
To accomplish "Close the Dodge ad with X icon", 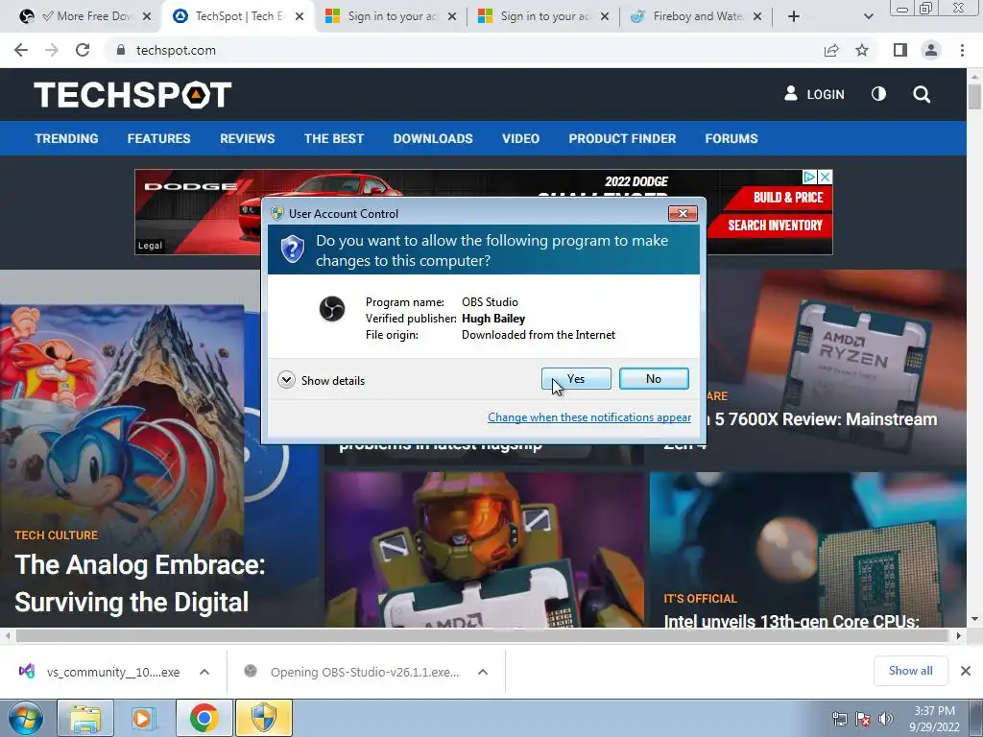I will click(x=826, y=178).
